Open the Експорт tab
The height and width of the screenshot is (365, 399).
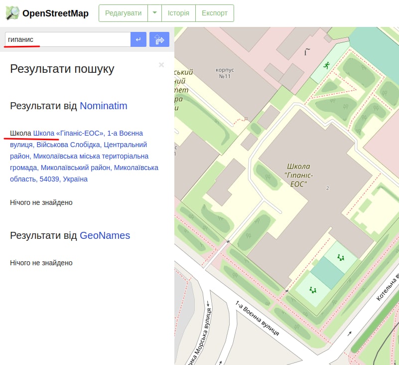click(215, 13)
